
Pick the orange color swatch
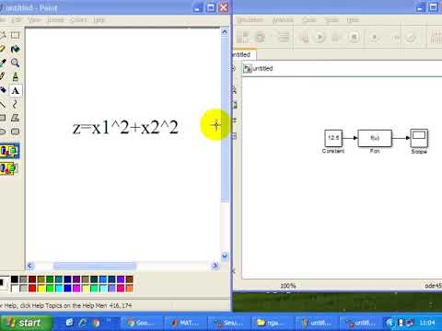tap(130, 288)
